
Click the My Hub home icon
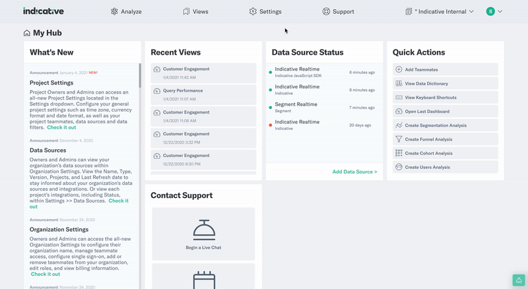[27, 33]
